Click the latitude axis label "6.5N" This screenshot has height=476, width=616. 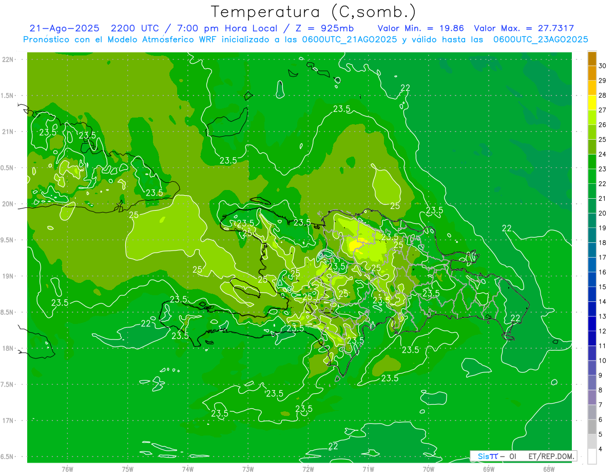pyautogui.click(x=7, y=456)
